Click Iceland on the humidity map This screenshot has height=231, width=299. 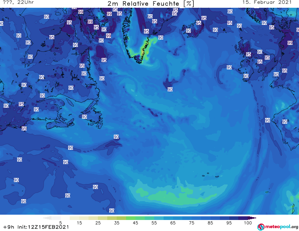(x=193, y=29)
